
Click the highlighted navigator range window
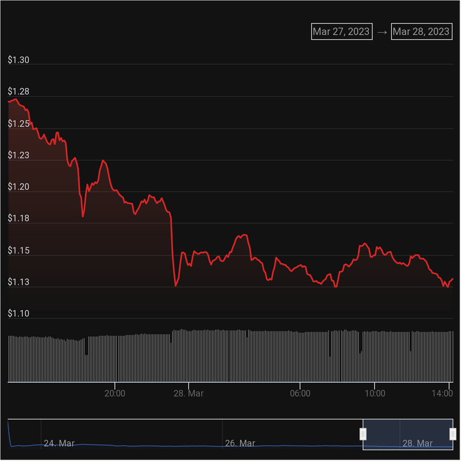408,434
